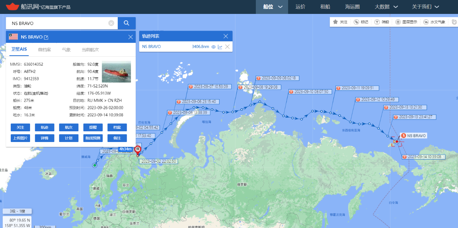
Task: Click the 水文气象 weather icon in map toolbar
Action: (x=426, y=22)
